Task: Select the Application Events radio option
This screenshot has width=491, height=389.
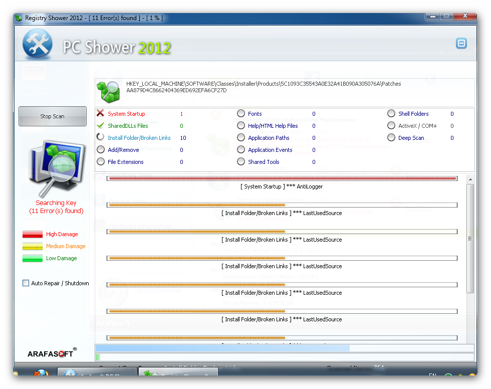Action: [241, 149]
